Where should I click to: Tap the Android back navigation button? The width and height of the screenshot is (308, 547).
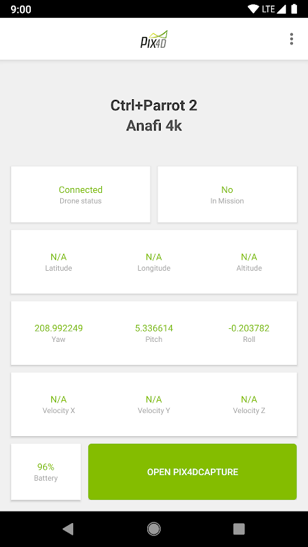pyautogui.click(x=68, y=529)
